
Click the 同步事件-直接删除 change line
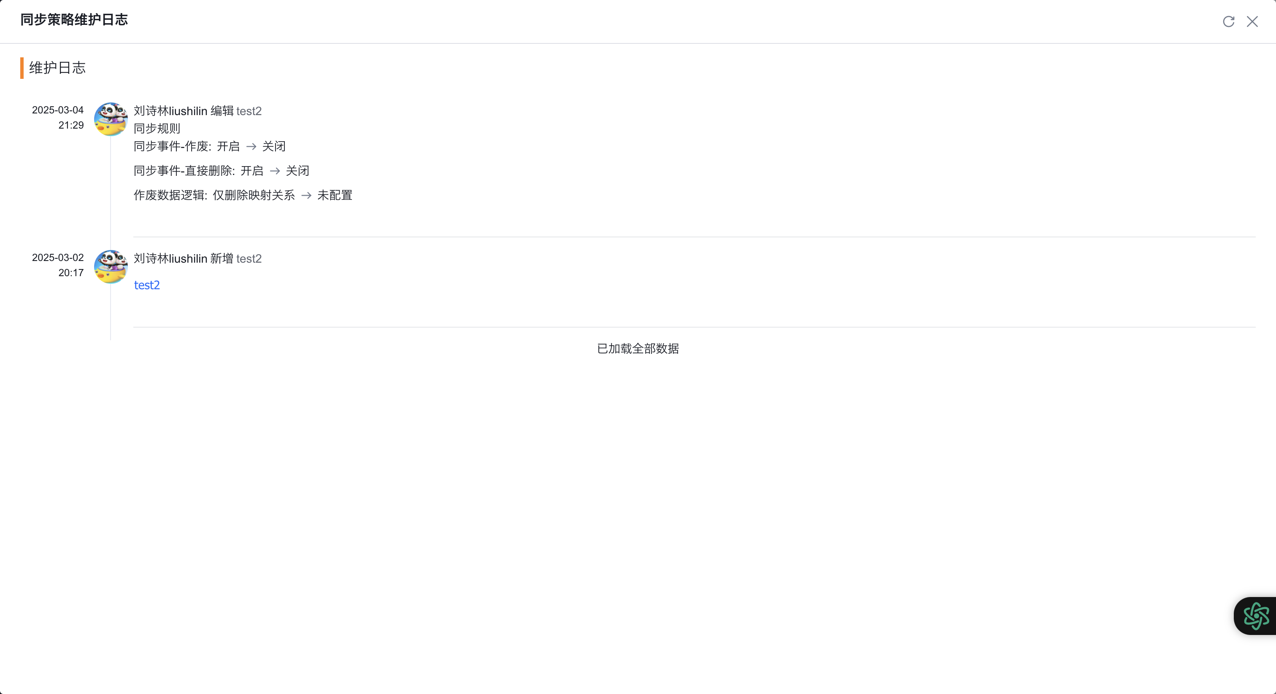click(222, 171)
